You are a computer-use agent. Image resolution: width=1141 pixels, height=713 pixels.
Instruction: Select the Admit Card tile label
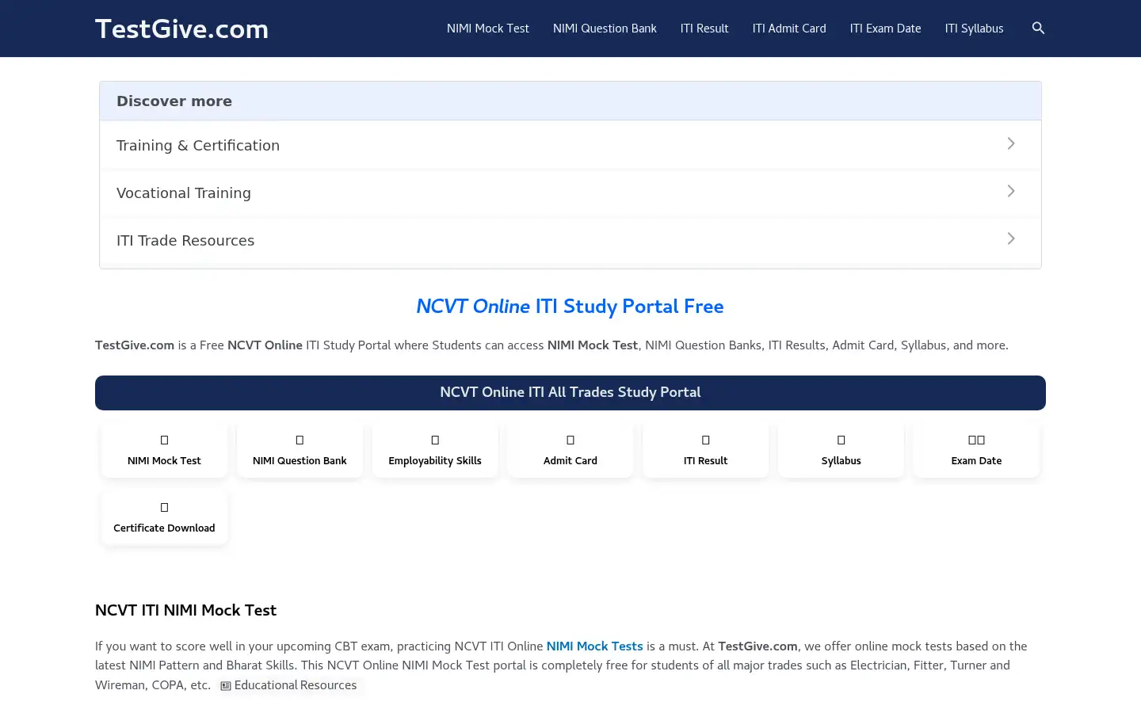tap(570, 461)
